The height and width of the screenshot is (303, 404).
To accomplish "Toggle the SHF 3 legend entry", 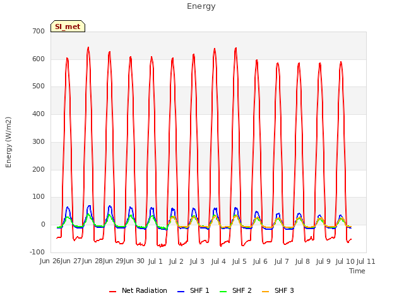I will point(278,290).
